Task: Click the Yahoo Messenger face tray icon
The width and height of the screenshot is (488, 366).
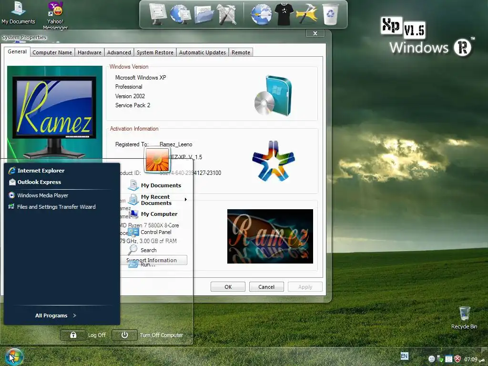Action: pos(432,359)
